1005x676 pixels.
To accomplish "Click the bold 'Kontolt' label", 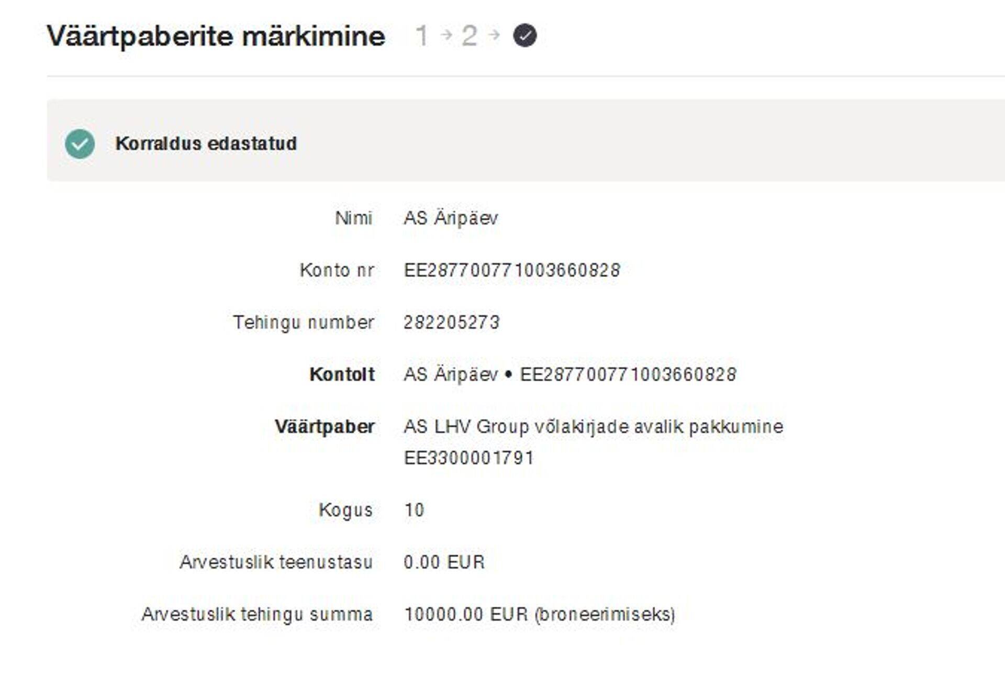I will [x=342, y=374].
